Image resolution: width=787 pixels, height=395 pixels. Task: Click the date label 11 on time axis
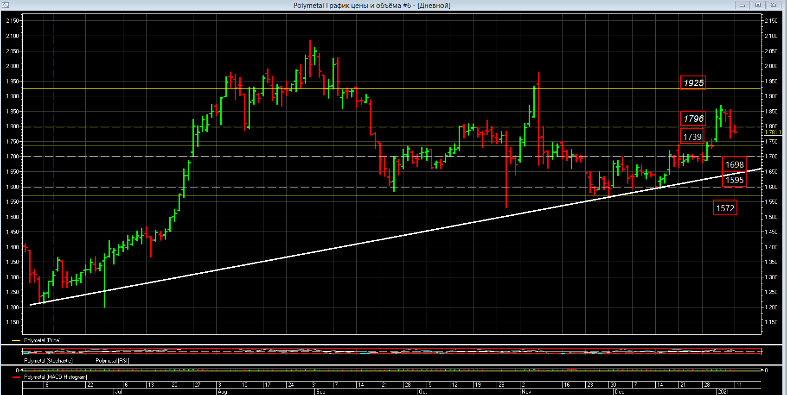pos(739,385)
